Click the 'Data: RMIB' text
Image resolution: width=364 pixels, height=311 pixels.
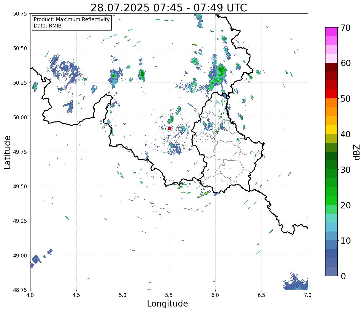coord(47,26)
